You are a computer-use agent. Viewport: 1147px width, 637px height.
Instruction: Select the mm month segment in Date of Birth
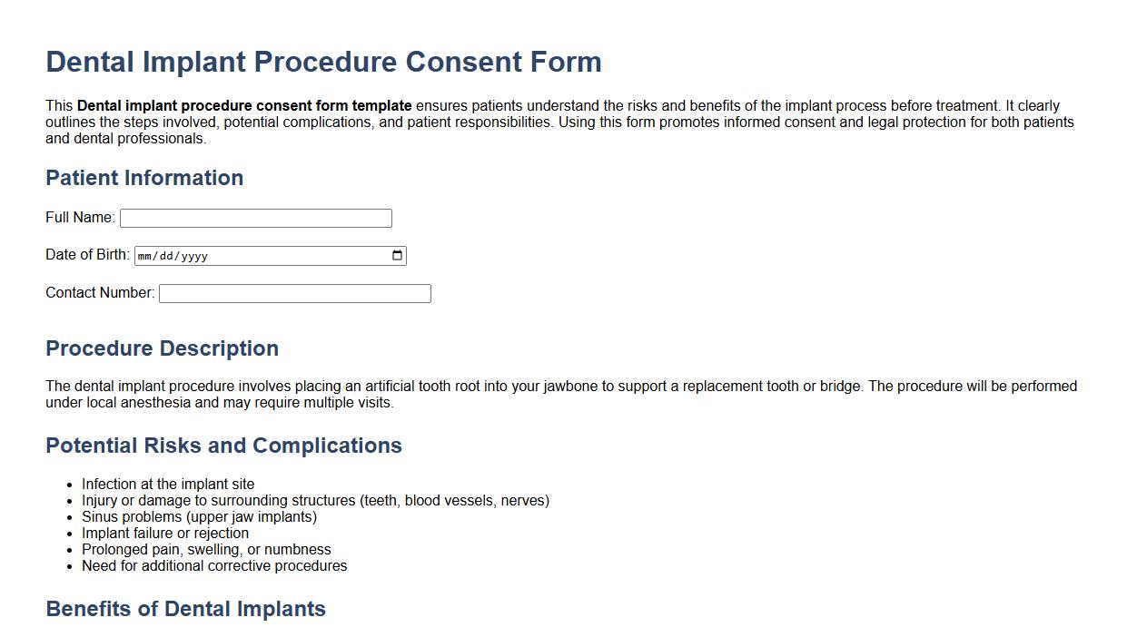coord(143,256)
